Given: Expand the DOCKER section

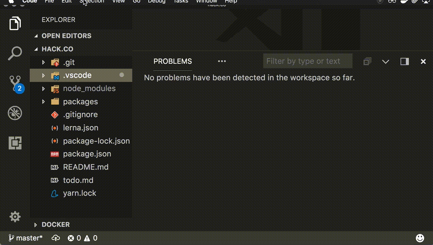Looking at the screenshot, I should [x=36, y=225].
